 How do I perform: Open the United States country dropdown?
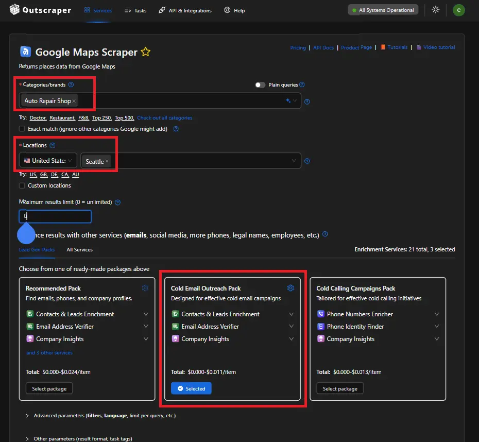coord(48,161)
